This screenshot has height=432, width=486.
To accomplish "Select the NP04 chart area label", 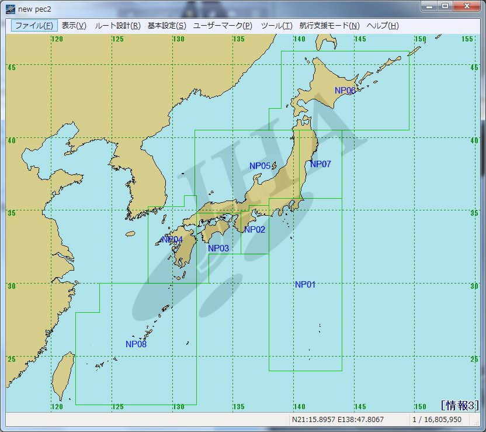I will tap(172, 240).
